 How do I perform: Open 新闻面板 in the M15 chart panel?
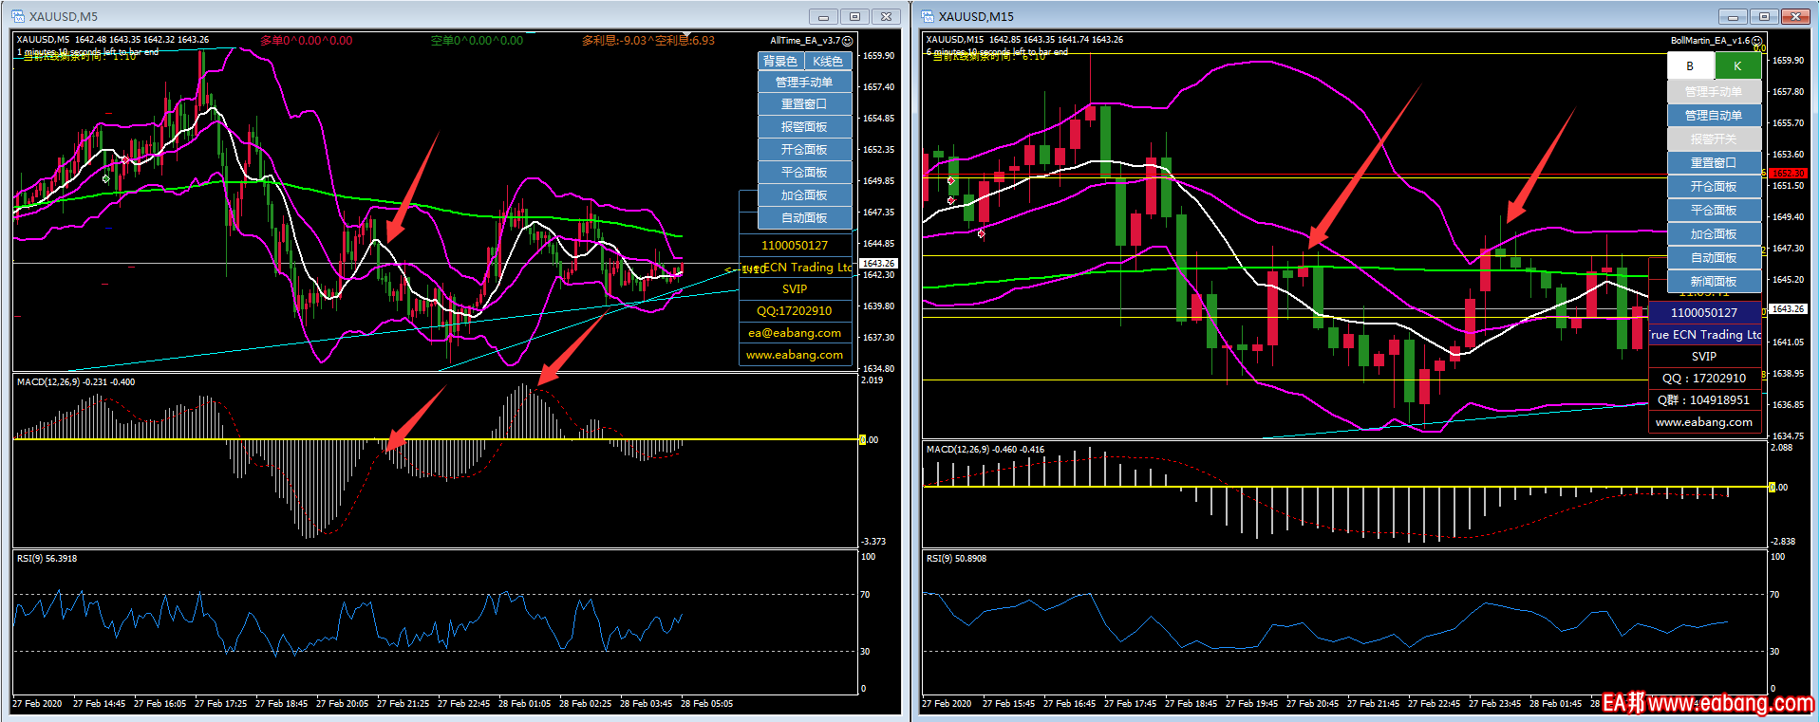[1714, 282]
